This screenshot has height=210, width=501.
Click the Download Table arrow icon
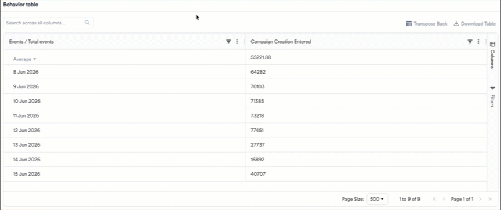456,24
